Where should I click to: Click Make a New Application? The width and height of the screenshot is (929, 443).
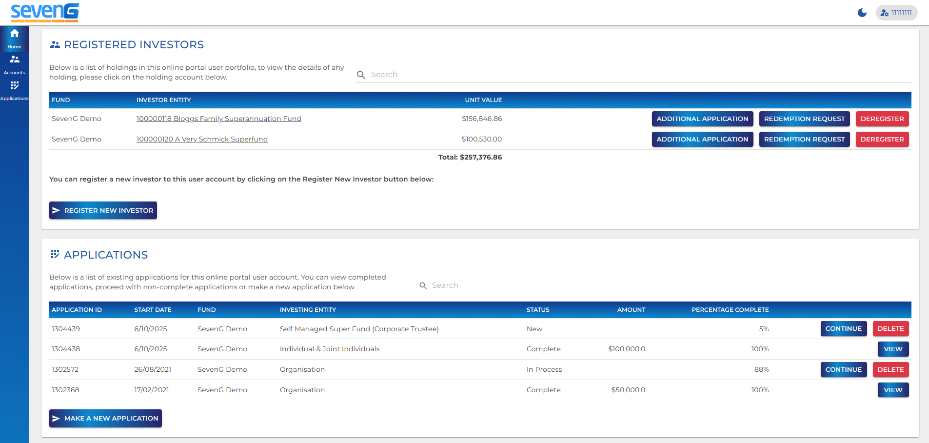105,418
